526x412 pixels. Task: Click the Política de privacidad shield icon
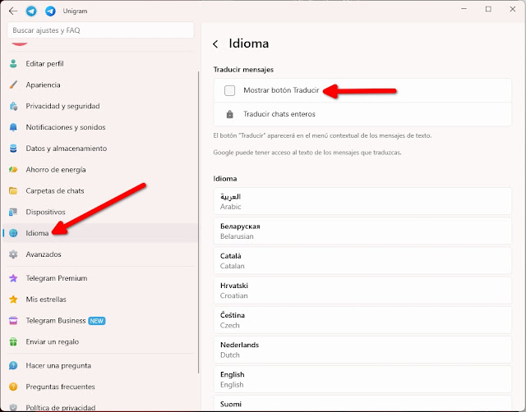pos(13,407)
